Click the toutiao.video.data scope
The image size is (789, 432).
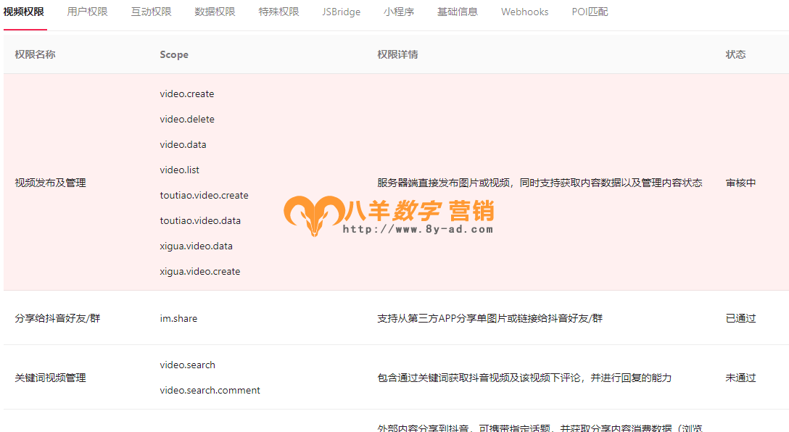click(x=200, y=220)
